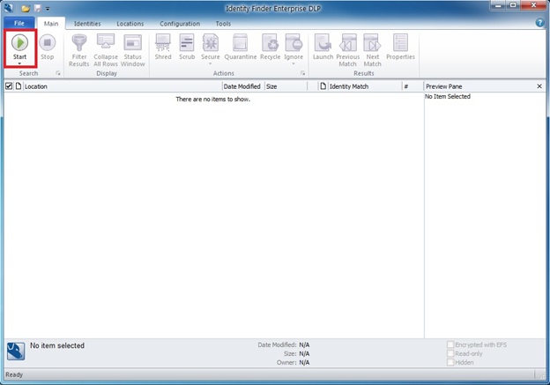Click the Identity Finder logo in details pane

(16, 351)
